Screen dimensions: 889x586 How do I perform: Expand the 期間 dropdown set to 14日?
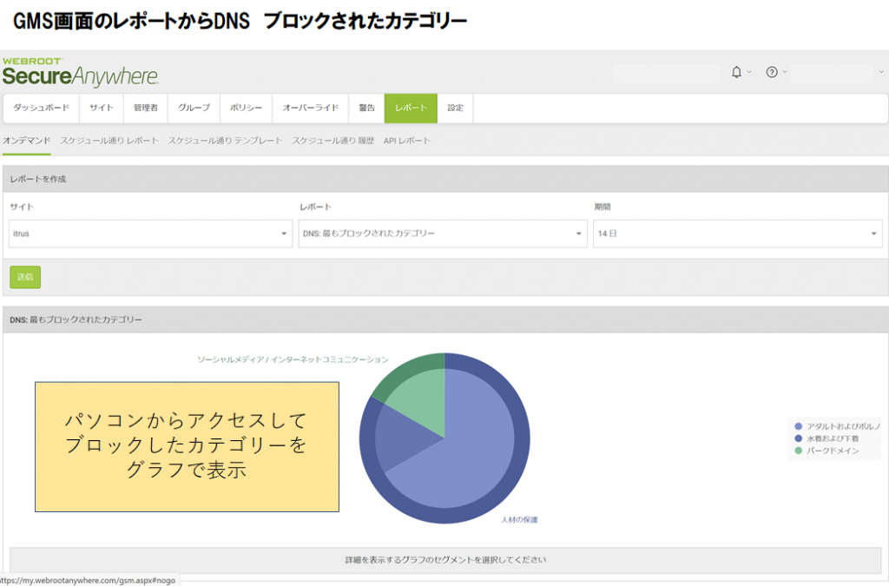click(x=737, y=234)
